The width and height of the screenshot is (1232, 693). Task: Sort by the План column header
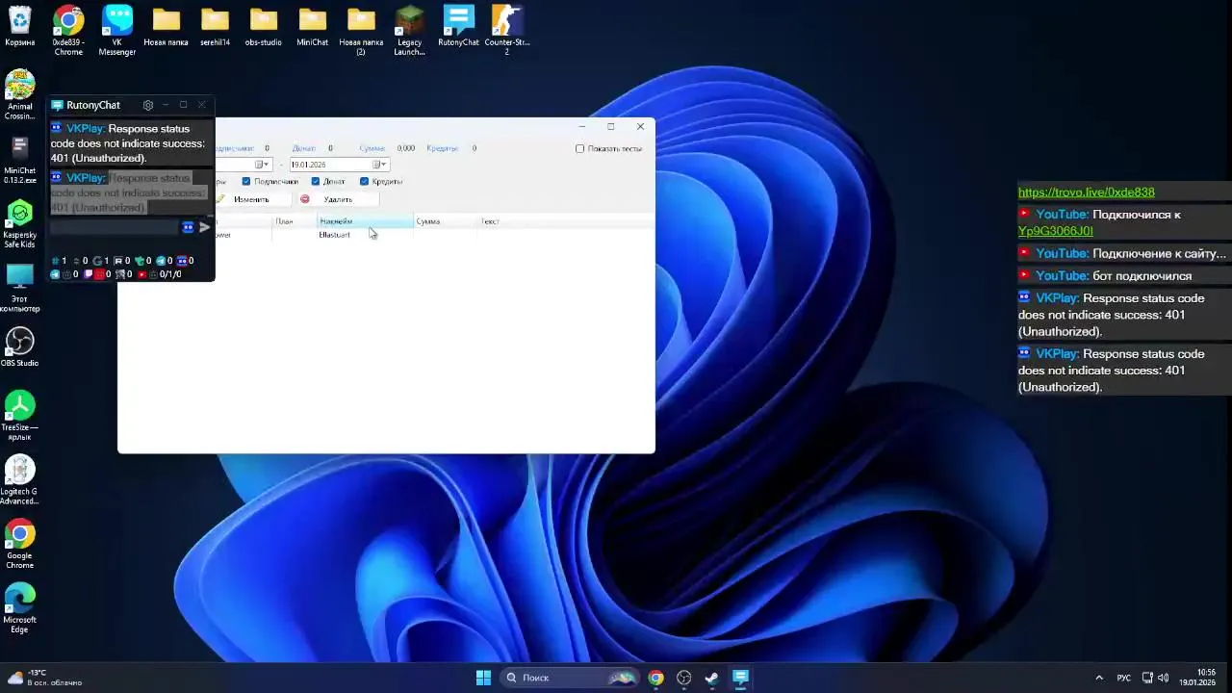[x=295, y=221]
